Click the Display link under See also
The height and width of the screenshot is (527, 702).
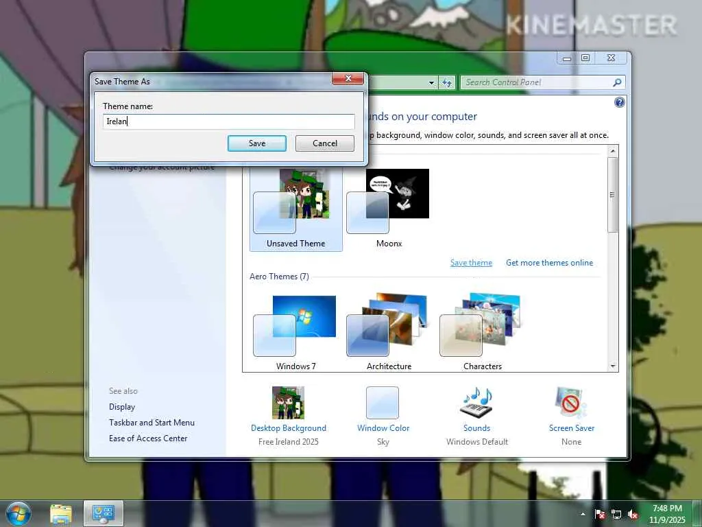click(x=122, y=407)
